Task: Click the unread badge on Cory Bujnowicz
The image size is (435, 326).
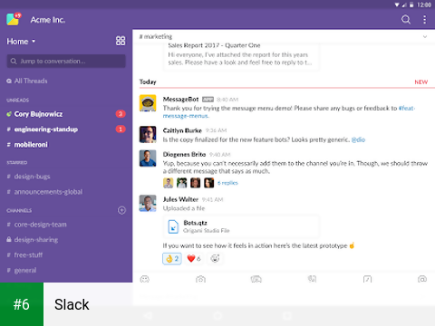Action: click(x=121, y=114)
